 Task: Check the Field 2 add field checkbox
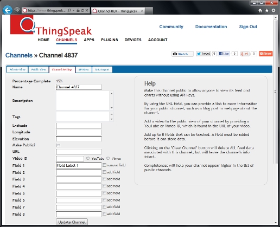click(104, 172)
